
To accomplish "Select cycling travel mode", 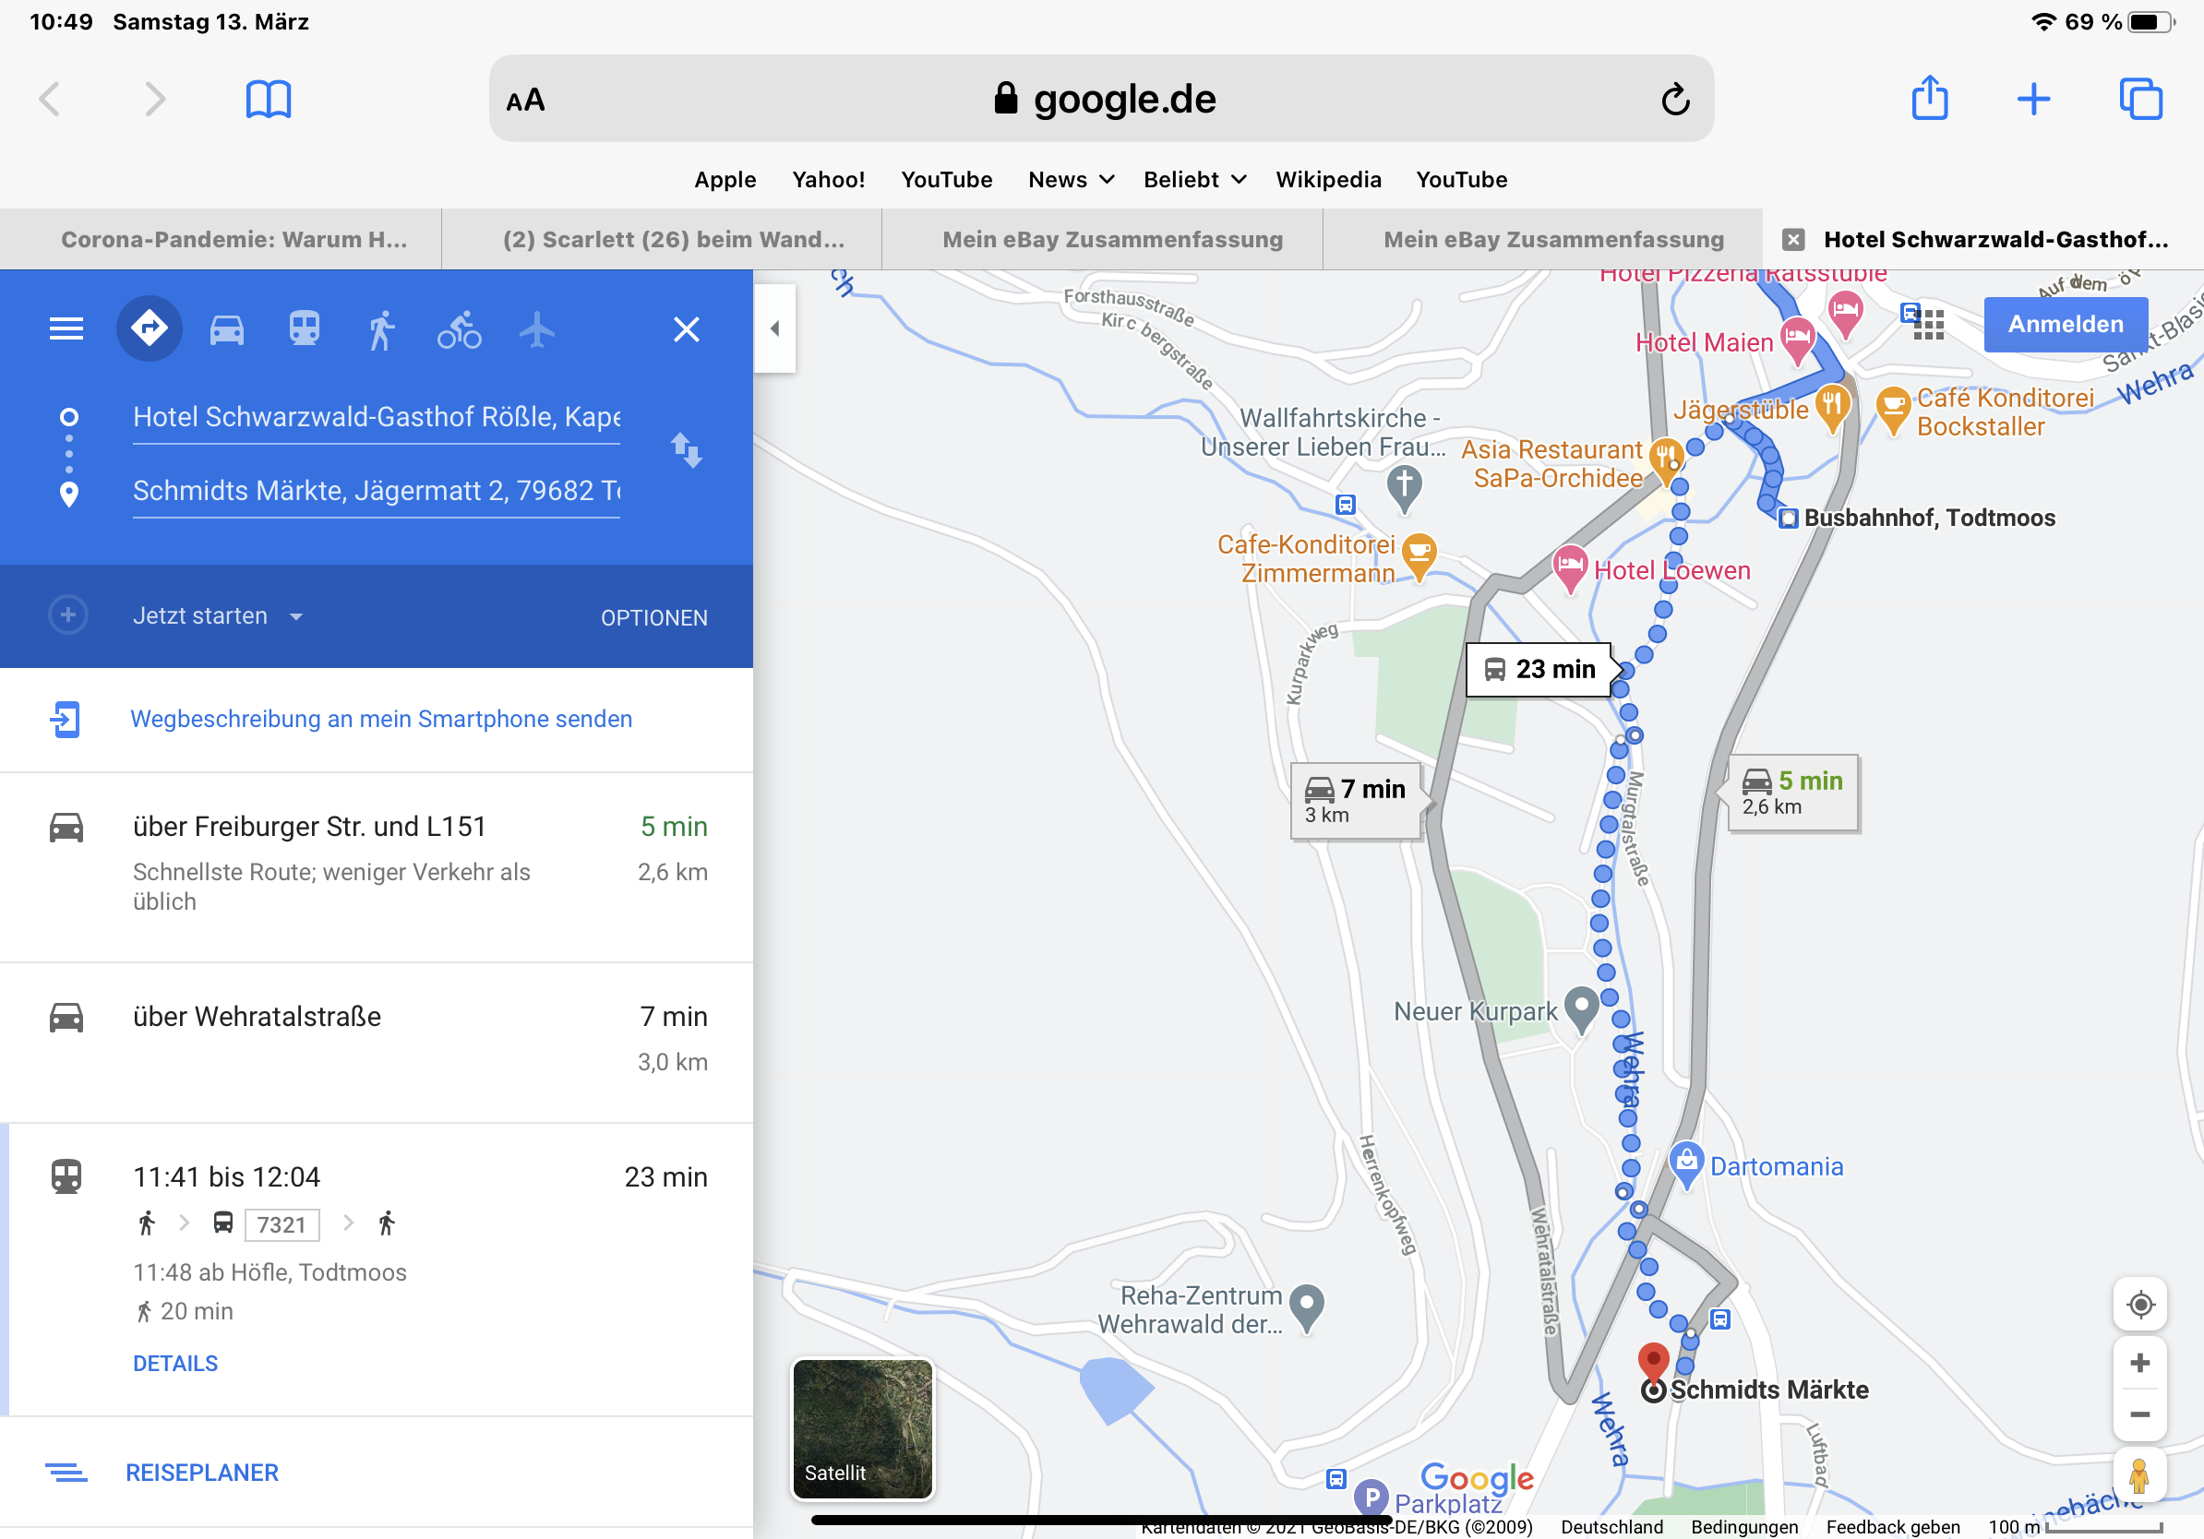I will coord(460,329).
